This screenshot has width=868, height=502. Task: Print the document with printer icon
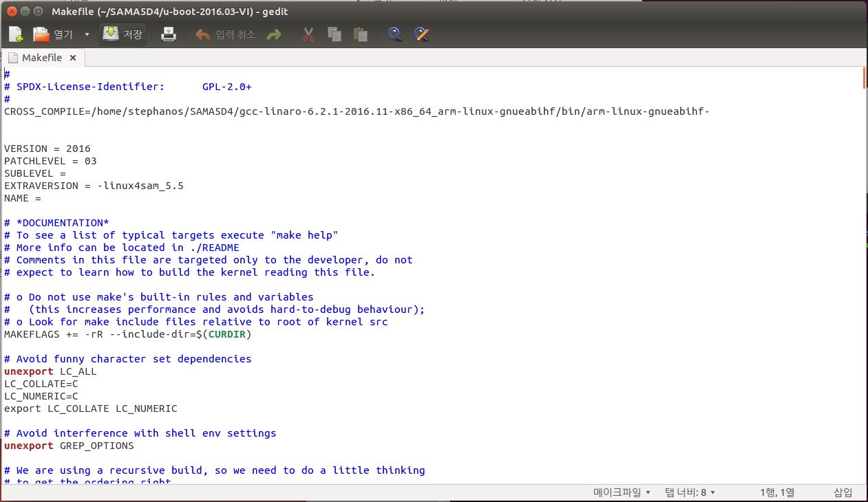169,34
